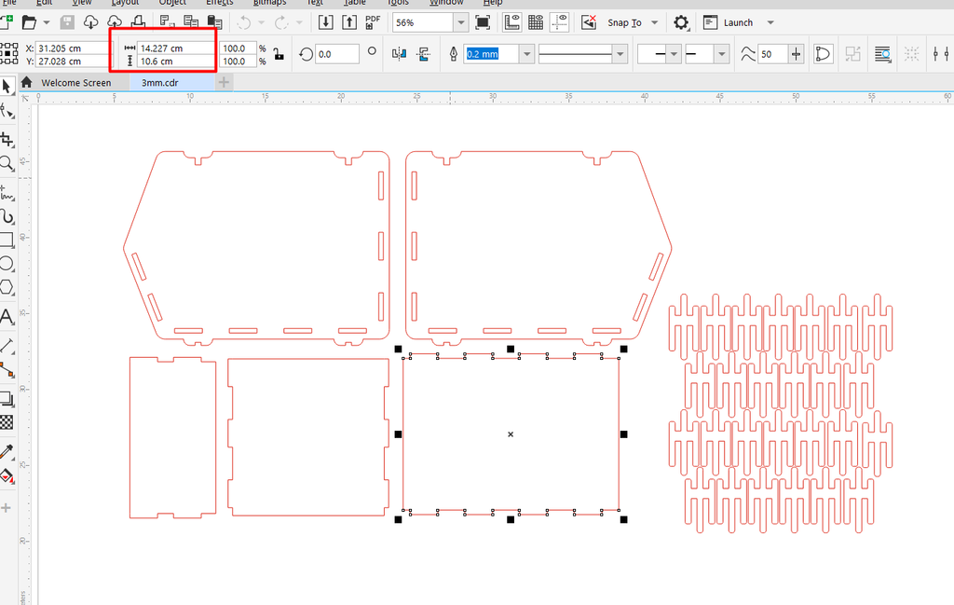Click the X position field
Viewport: 954px width, 605px height.
point(74,48)
